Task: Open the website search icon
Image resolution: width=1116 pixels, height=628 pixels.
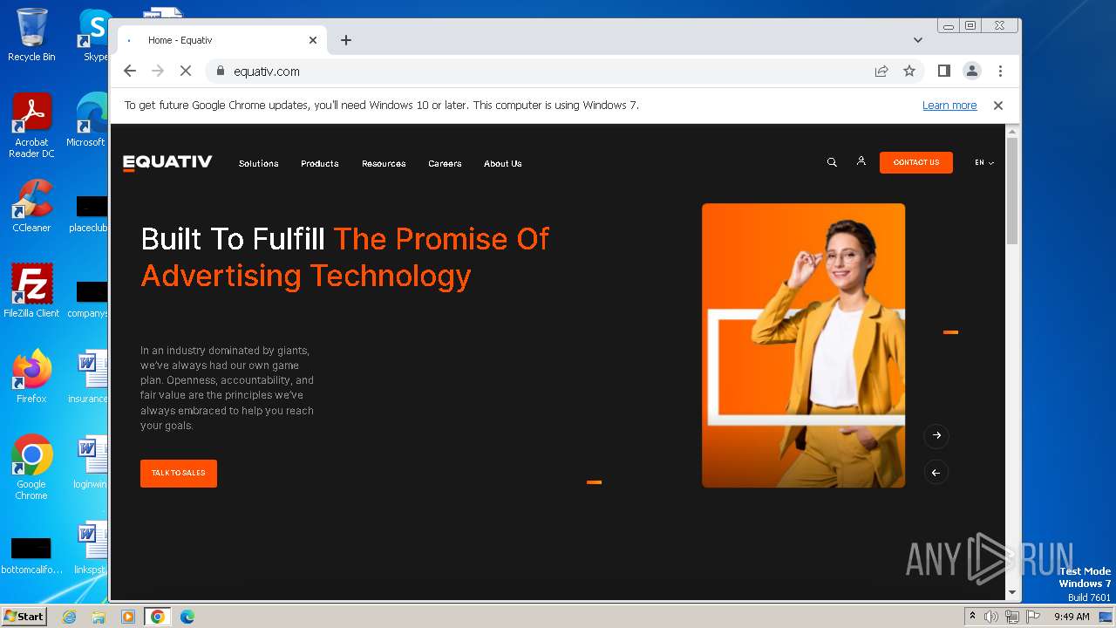Action: click(832, 162)
